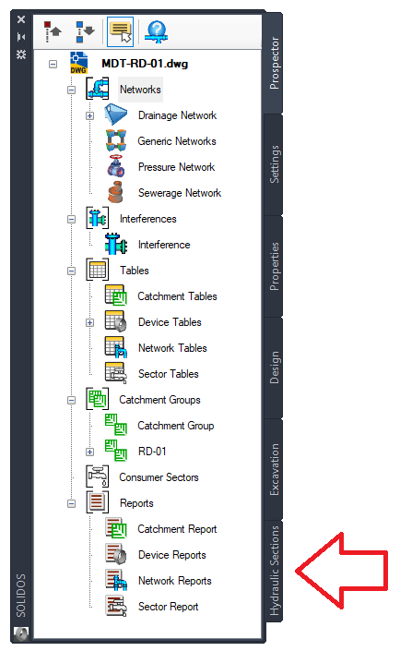Open the Settings side tab

click(274, 164)
